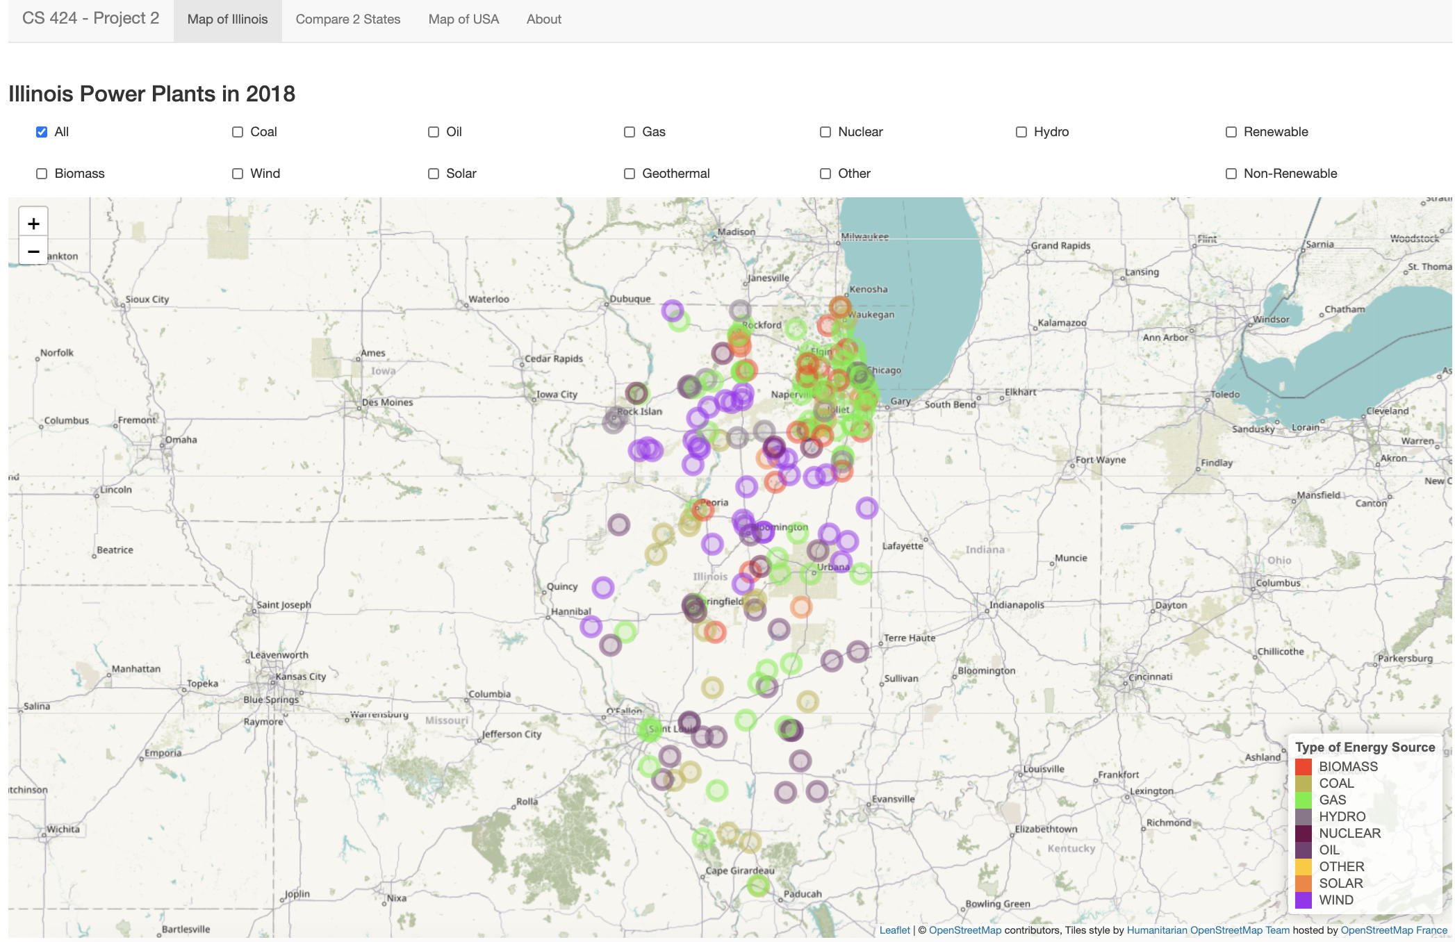Open the Leaflet attribution link
This screenshot has width=1455, height=942.
pyautogui.click(x=894, y=930)
